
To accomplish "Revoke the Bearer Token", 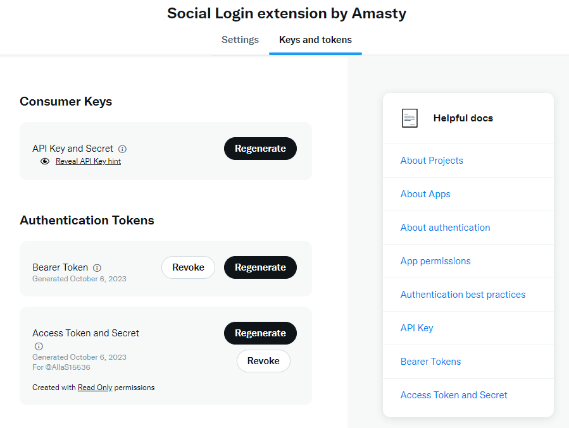I will [189, 267].
